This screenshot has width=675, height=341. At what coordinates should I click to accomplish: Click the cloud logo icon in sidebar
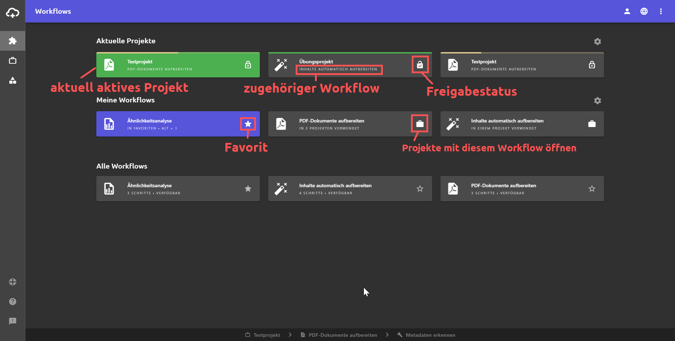[13, 13]
